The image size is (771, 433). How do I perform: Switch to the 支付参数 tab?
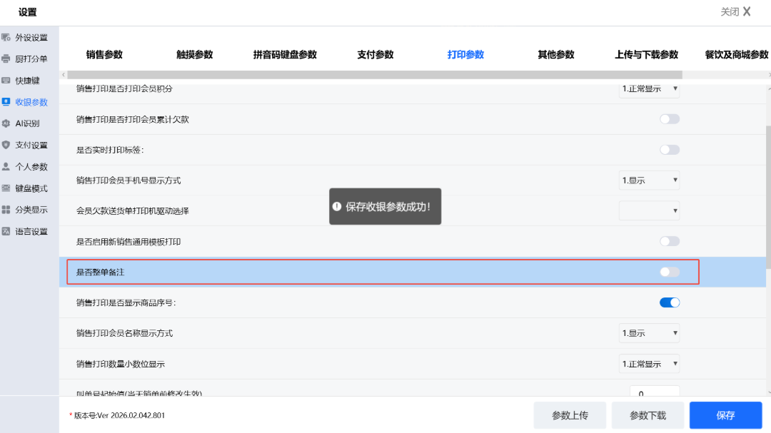[x=375, y=55]
